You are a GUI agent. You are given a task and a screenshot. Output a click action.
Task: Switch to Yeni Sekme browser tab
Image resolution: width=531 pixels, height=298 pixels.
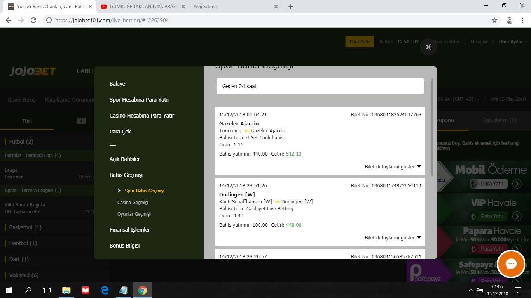[236, 7]
